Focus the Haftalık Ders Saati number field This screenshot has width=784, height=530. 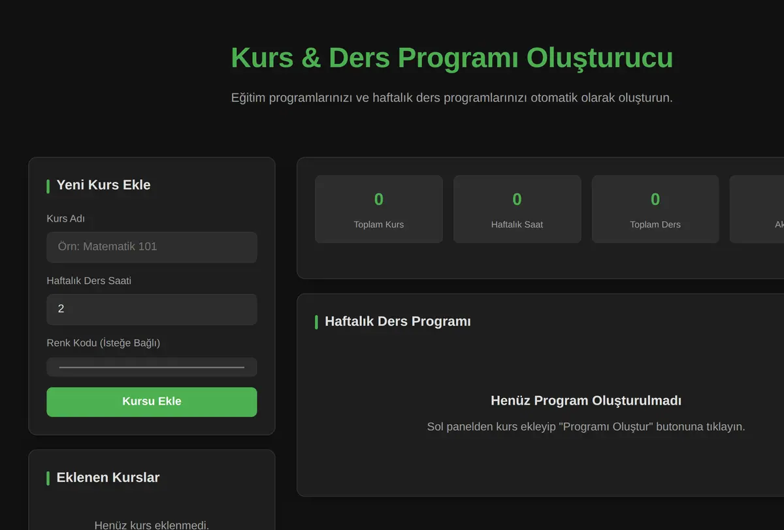(152, 309)
